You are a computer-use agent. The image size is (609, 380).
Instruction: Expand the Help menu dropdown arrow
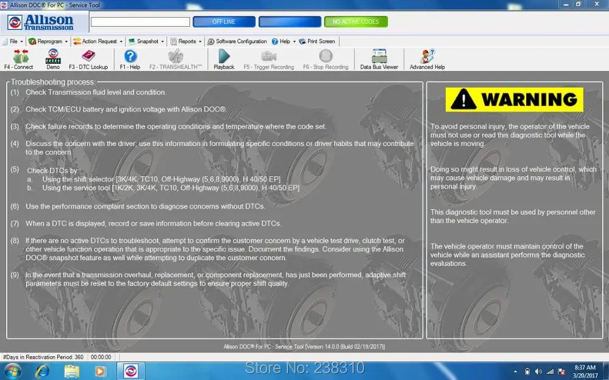tap(294, 41)
